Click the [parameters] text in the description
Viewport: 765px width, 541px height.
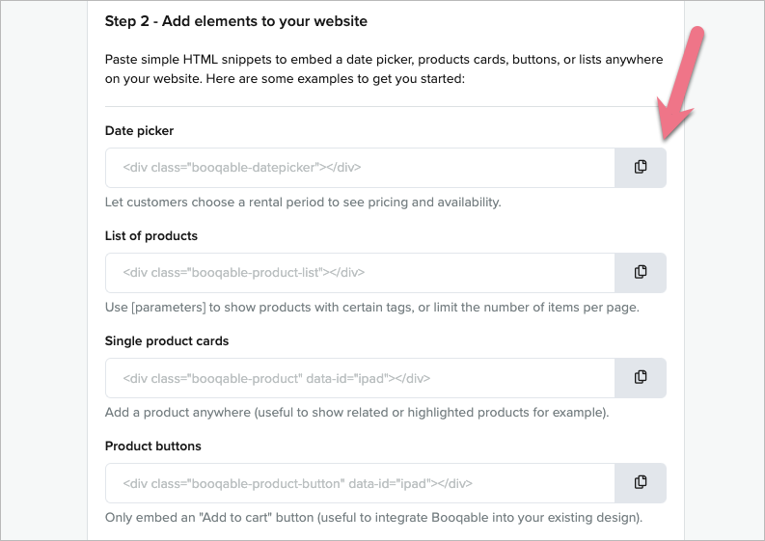coord(166,308)
